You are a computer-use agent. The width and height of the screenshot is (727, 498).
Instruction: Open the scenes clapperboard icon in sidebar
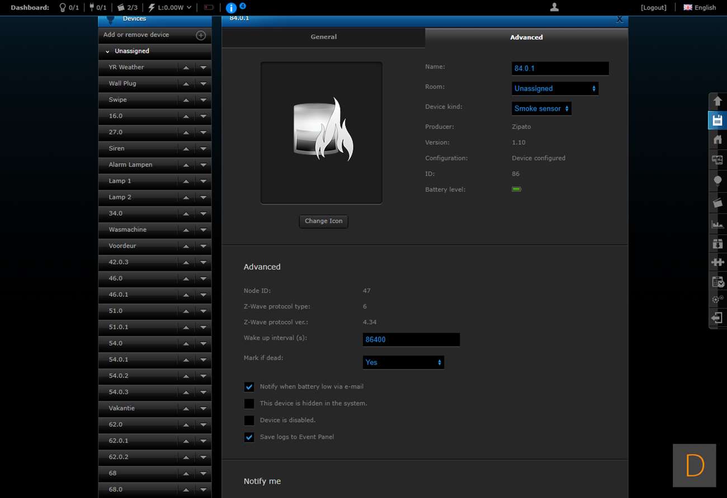pos(717,202)
